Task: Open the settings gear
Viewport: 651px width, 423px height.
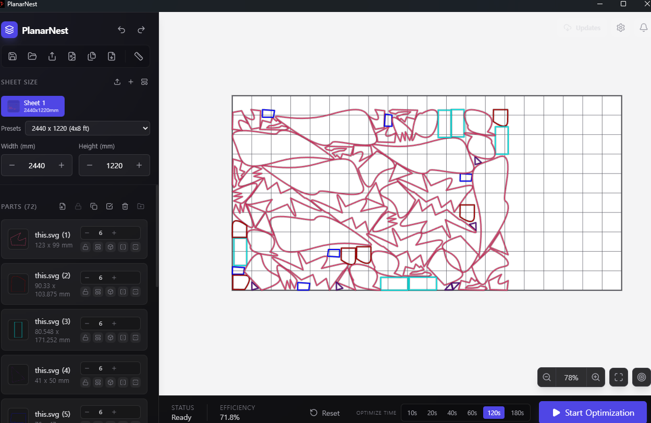Action: click(620, 28)
